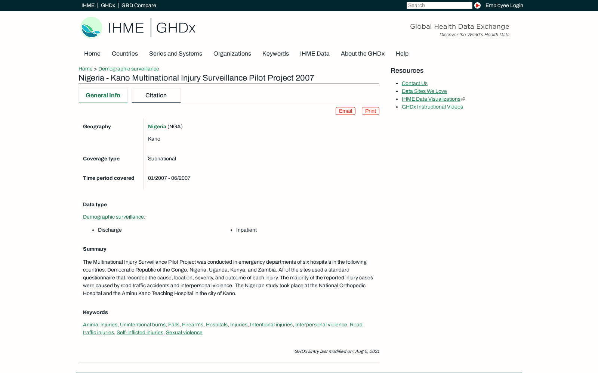The width and height of the screenshot is (598, 373).
Task: Select the General Info tab
Action: (x=103, y=95)
